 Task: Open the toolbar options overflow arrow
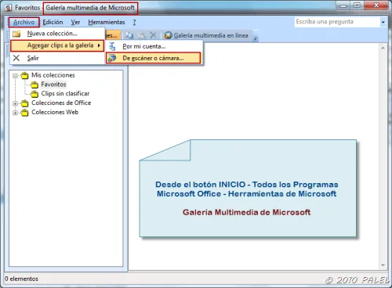pyautogui.click(x=256, y=38)
